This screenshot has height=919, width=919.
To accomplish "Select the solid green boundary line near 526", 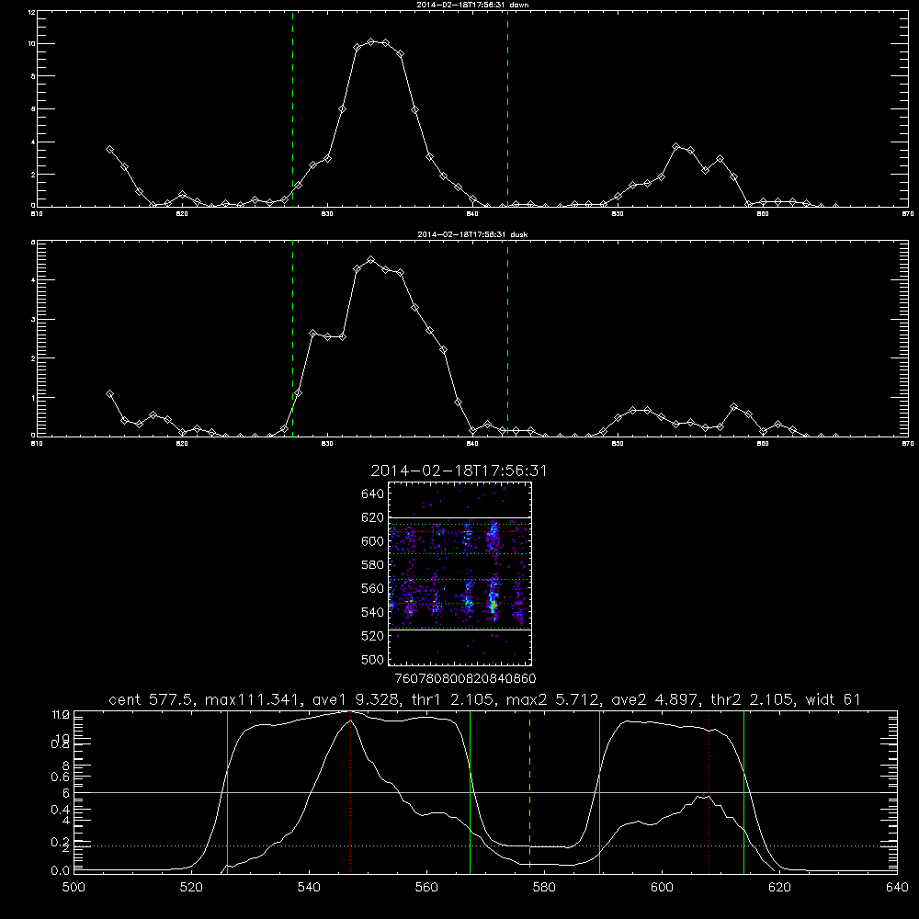I will (227, 791).
